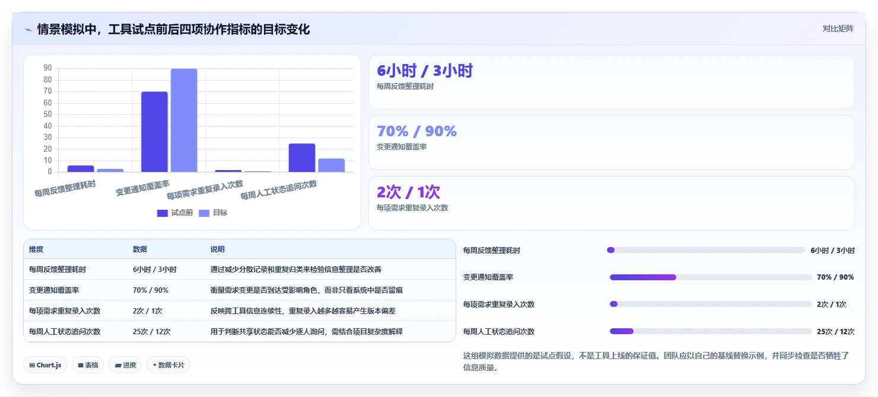Image resolution: width=878 pixels, height=397 pixels.
Task: Click the 维度 column header
Action: pos(36,249)
